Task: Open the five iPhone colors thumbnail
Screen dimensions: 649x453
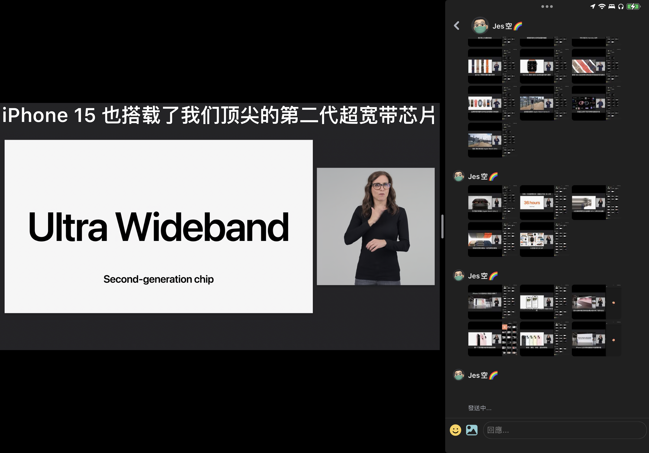Action: pyautogui.click(x=544, y=339)
